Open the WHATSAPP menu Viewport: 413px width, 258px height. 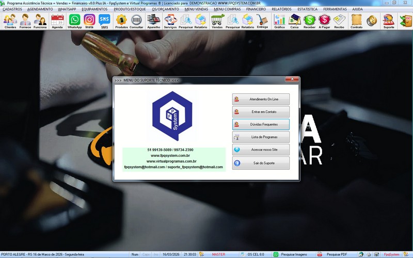pyautogui.click(x=67, y=9)
